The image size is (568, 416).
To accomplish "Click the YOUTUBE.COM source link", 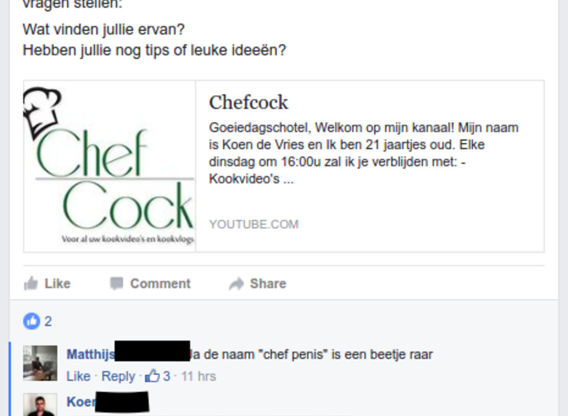I will (254, 224).
